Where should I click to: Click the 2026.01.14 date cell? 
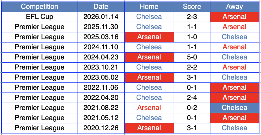101,17
